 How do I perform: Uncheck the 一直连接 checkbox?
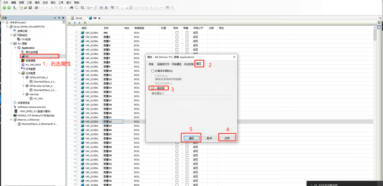(153, 88)
